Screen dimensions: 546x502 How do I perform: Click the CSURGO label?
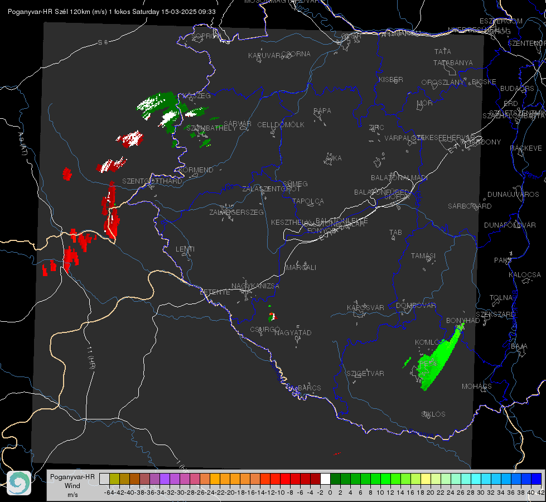265,330
